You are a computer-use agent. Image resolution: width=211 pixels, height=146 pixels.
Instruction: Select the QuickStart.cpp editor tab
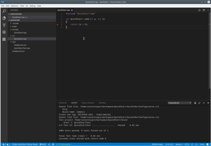65,10
